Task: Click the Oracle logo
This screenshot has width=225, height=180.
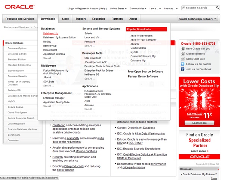Action: [19, 7]
